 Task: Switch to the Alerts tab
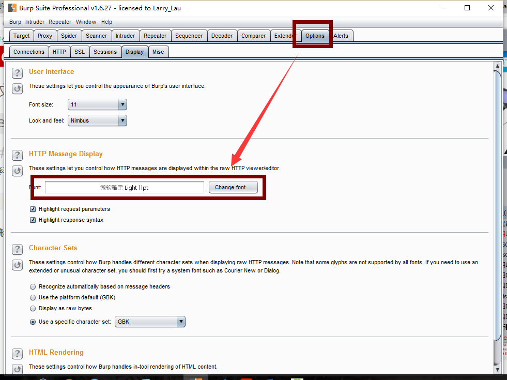pos(341,36)
